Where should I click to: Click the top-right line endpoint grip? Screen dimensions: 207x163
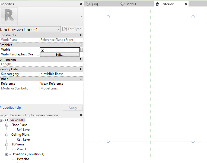[x=193, y=17]
